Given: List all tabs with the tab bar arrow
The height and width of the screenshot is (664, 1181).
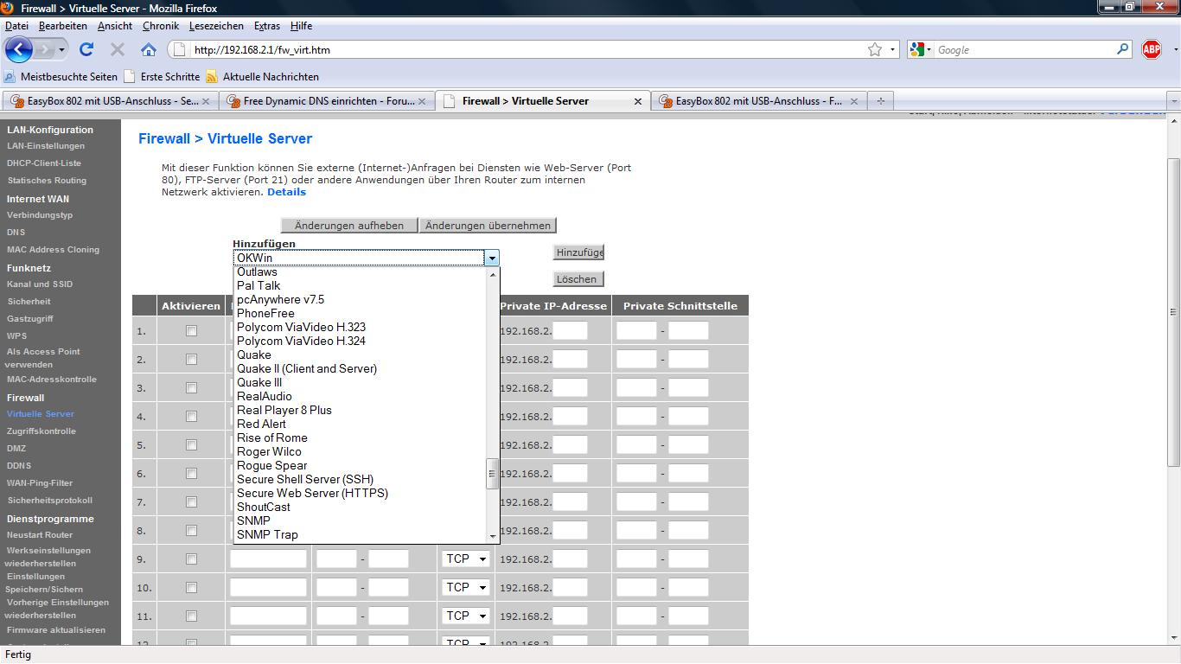Looking at the screenshot, I should (x=1173, y=101).
